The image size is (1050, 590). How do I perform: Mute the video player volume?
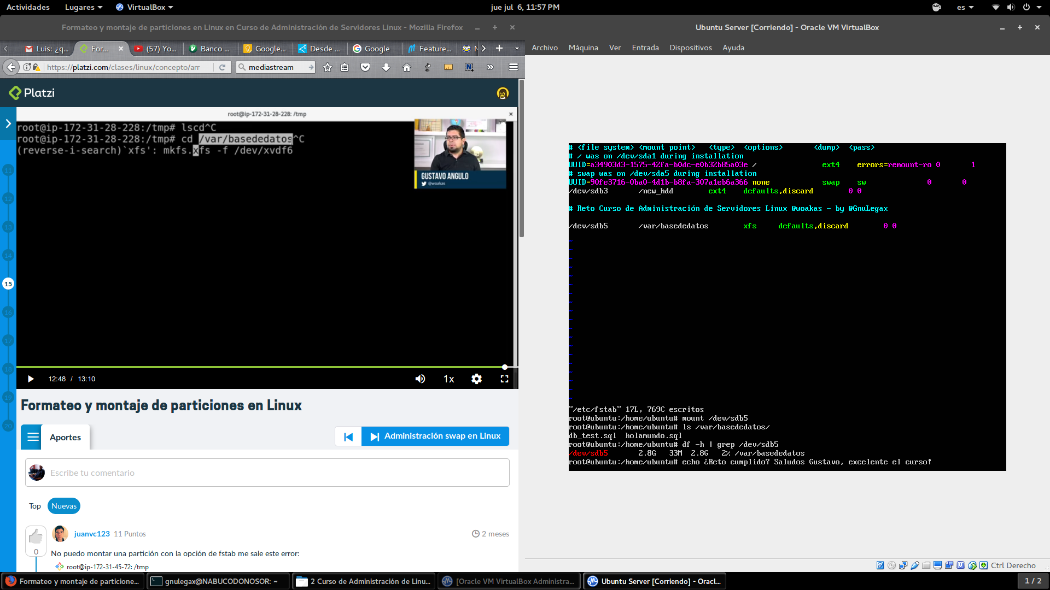(x=420, y=379)
